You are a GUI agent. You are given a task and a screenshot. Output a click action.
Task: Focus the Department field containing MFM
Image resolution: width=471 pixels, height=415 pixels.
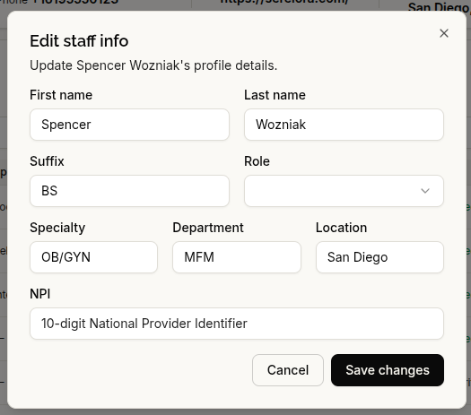(x=237, y=257)
